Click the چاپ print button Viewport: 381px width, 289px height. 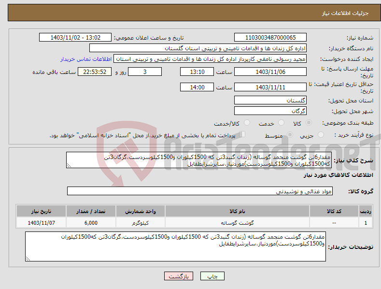[x=212, y=276]
